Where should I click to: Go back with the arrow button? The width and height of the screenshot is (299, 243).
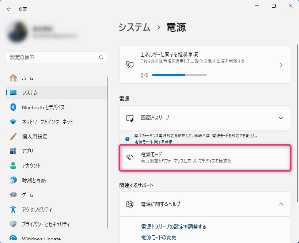click(x=9, y=9)
